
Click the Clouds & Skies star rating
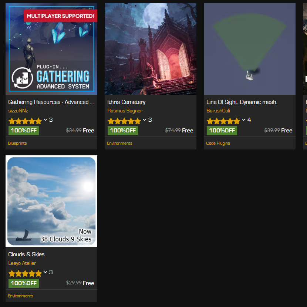coord(25,274)
